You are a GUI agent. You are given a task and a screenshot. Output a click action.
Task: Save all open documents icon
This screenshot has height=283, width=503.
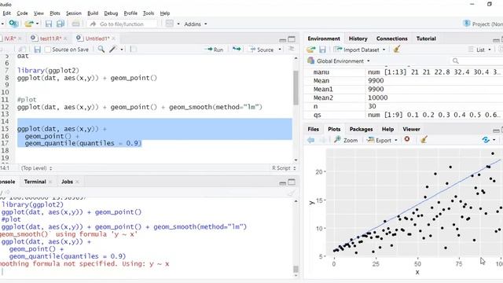pos(61,24)
